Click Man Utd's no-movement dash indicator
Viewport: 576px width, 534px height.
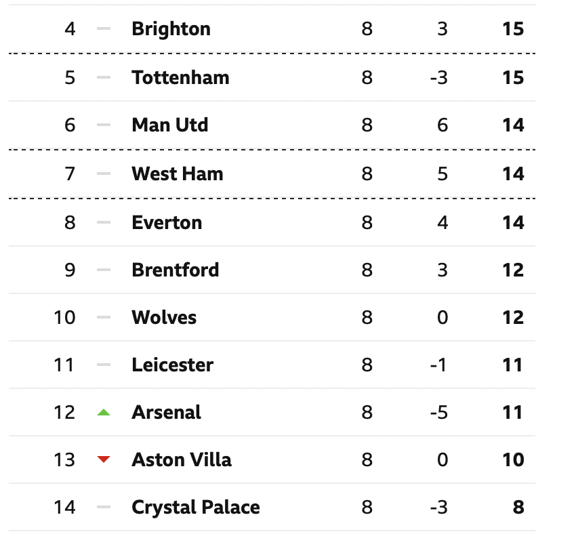pos(104,125)
